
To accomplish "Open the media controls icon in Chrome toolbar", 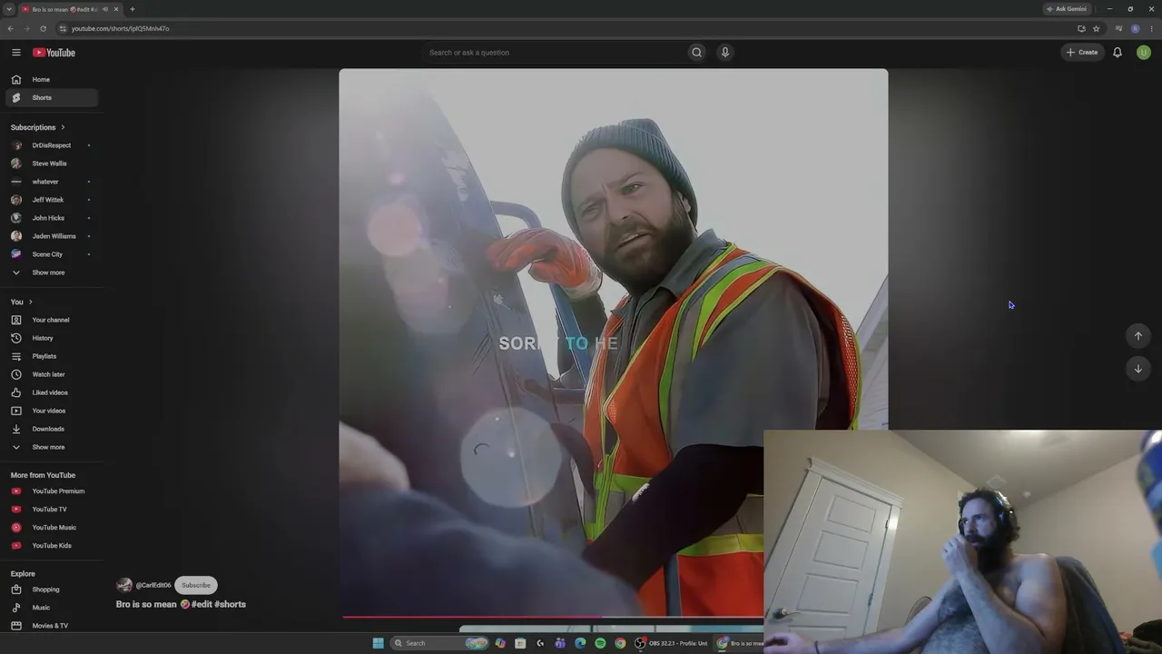I will pos(1118,28).
